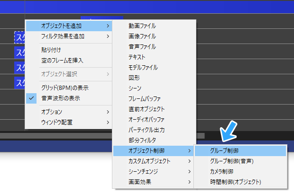Viewport: 294px width, 193px height.
Task: Click 時間制御(オブジェクト) entry
Action: 236,182
